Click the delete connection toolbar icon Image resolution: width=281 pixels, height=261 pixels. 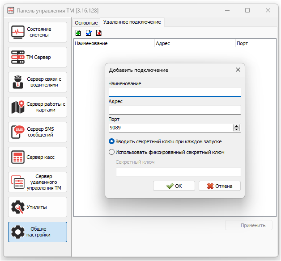(99, 33)
